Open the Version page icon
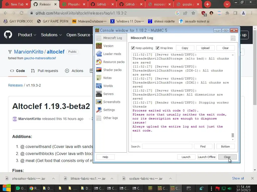The image size is (257, 192). (x=99, y=46)
